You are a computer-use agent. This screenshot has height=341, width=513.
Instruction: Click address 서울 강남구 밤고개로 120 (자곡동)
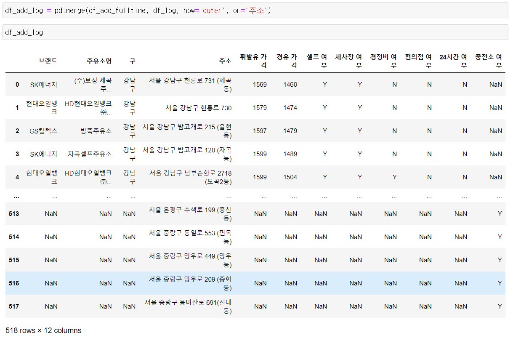(x=187, y=154)
